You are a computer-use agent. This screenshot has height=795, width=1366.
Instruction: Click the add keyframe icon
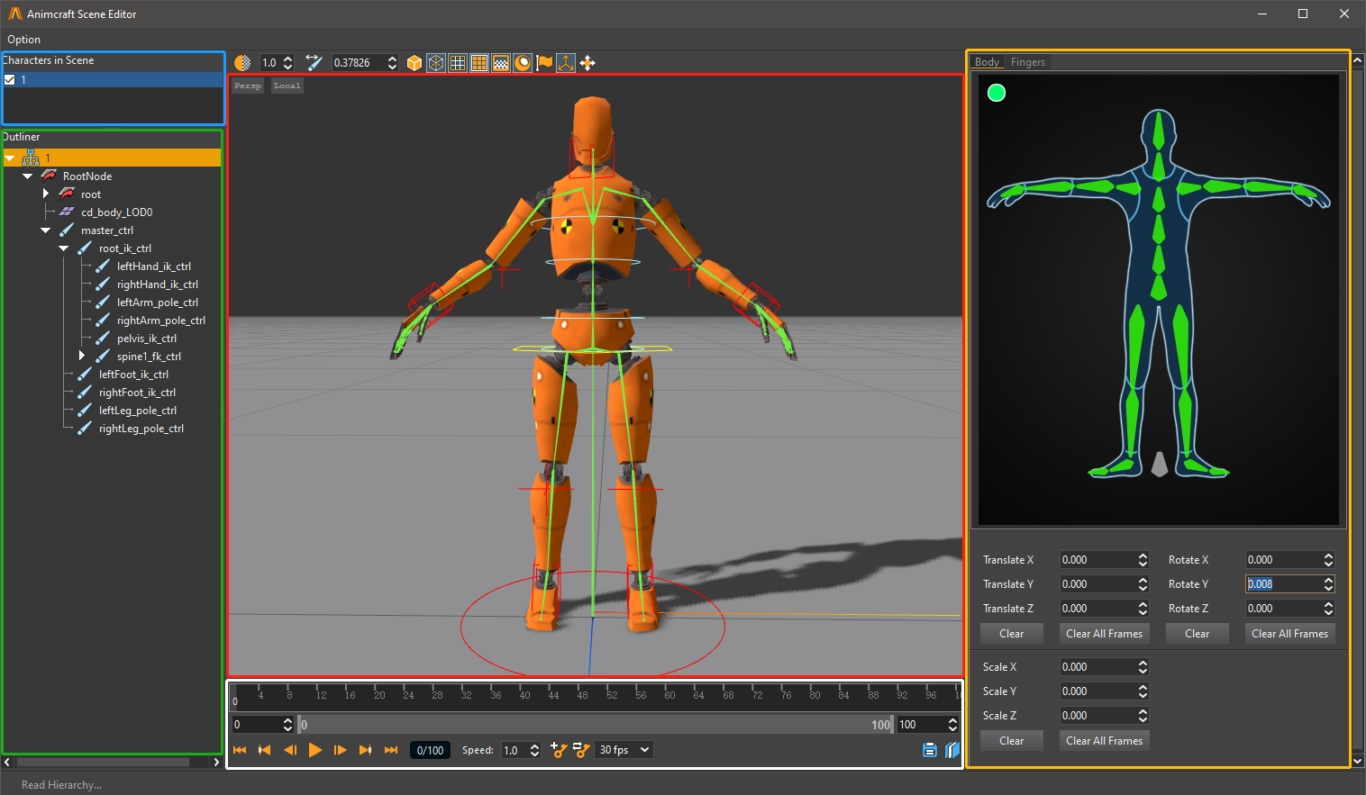pos(559,750)
